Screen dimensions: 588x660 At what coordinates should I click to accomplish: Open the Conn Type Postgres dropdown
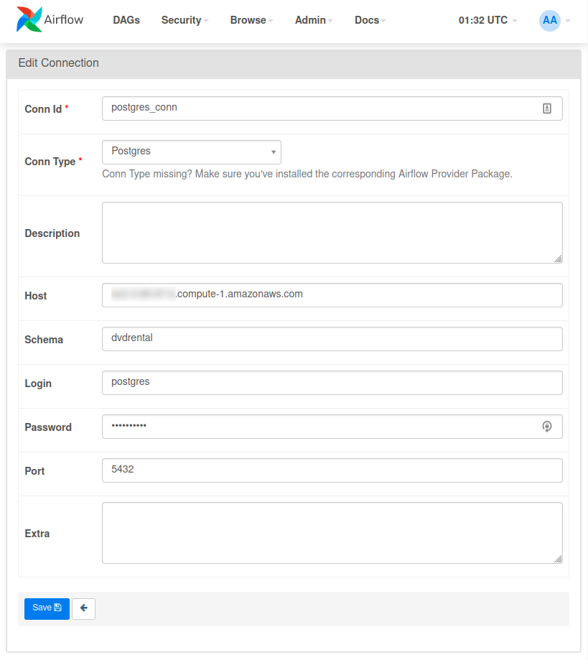[x=192, y=152]
